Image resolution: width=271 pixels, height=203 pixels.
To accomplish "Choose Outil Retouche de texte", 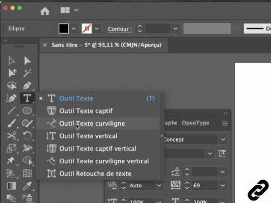I will (x=97, y=173).
